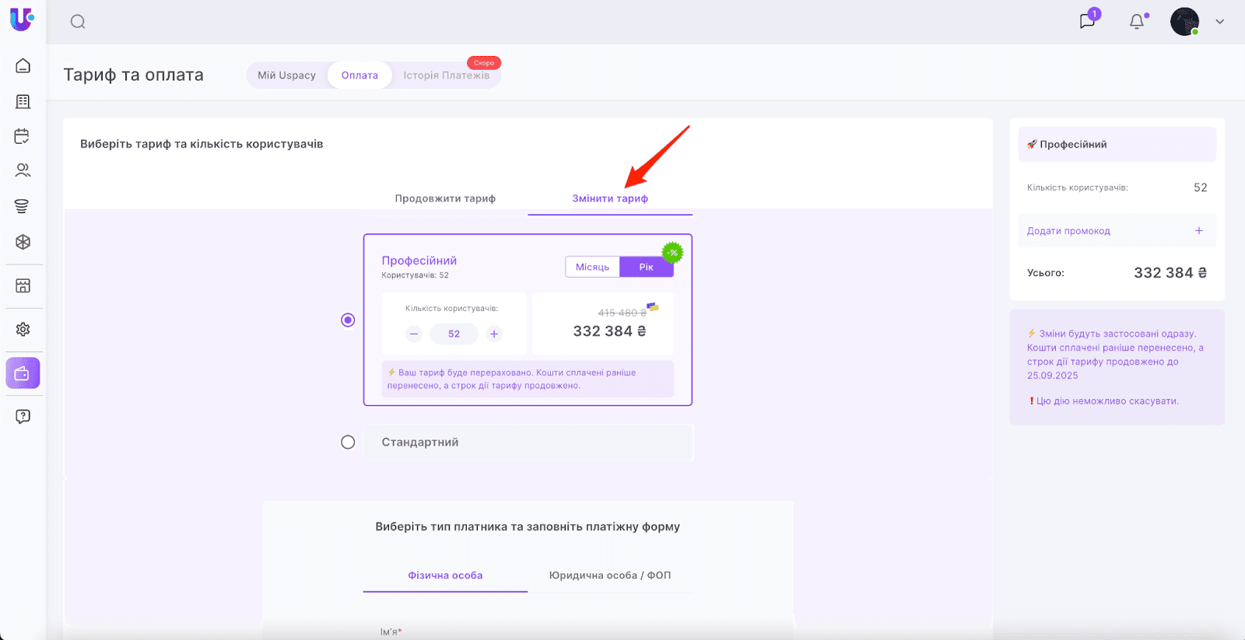Select the Професійний plan radio button
1245x640 pixels.
click(348, 320)
